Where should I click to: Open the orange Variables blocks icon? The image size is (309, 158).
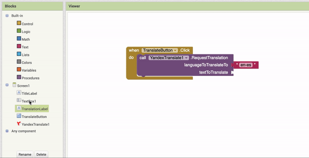click(19, 69)
